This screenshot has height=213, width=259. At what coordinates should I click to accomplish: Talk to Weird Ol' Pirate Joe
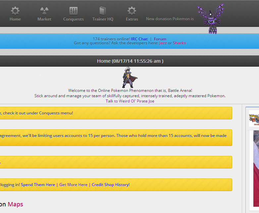130,101
